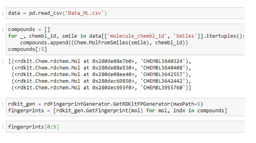The width and height of the screenshot is (256, 143).
Task: Click the 'for' keyword starting the compounds loop
Action: tap(12, 36)
